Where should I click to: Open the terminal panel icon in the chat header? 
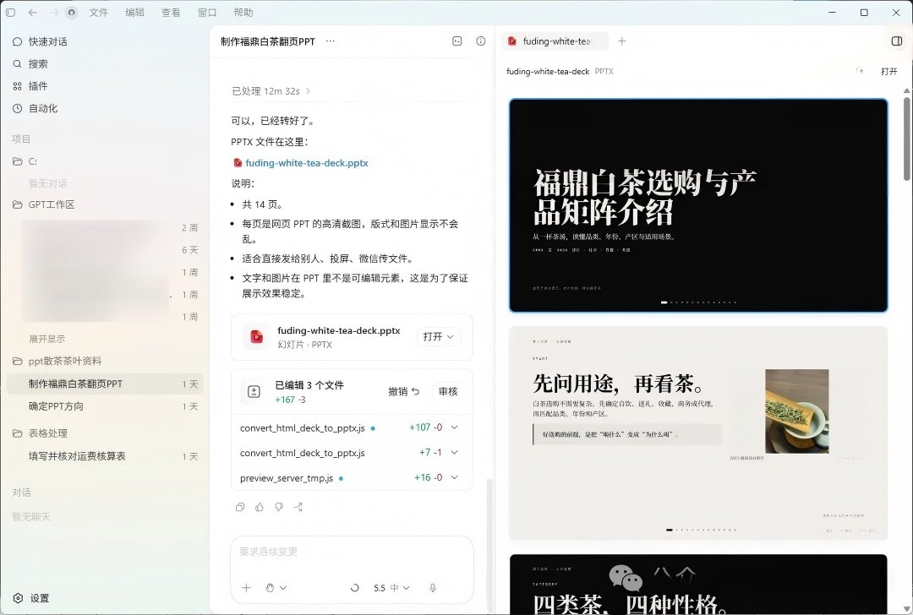(x=457, y=41)
